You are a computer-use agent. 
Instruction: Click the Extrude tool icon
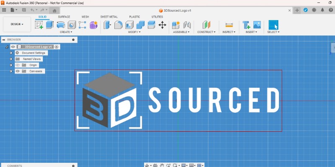(x=50, y=25)
